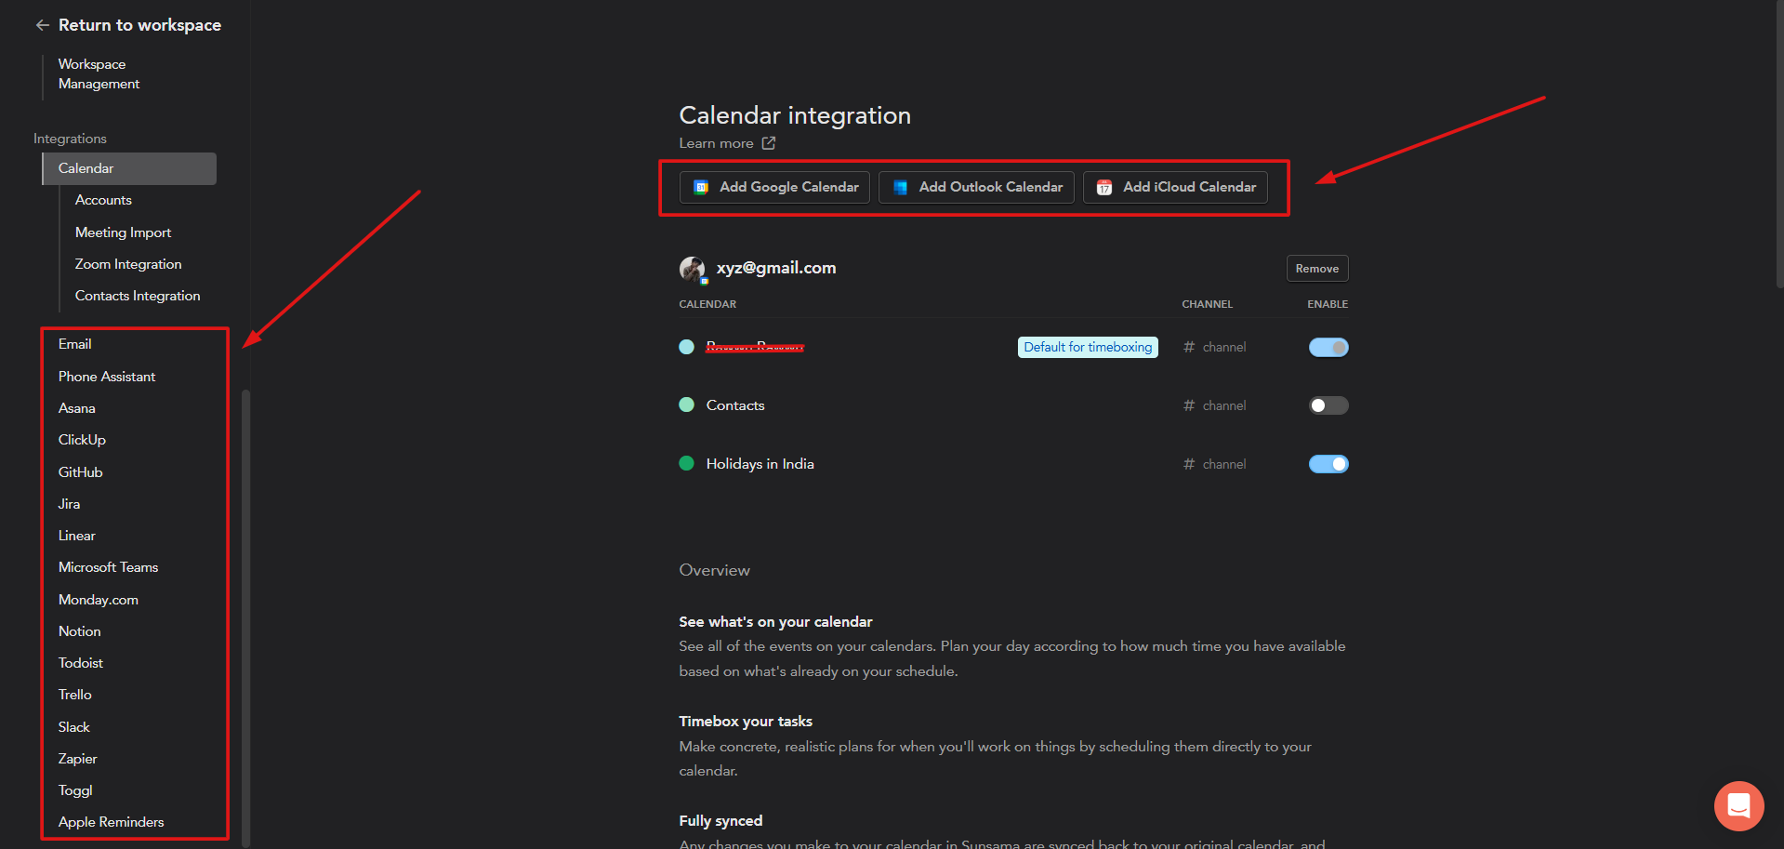Open Contacts Integration settings

click(138, 296)
